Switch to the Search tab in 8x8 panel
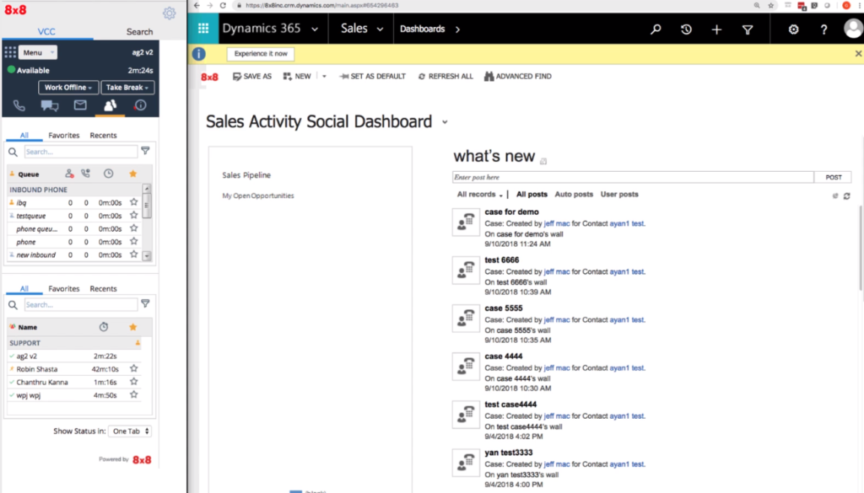This screenshot has height=493, width=864. (139, 32)
